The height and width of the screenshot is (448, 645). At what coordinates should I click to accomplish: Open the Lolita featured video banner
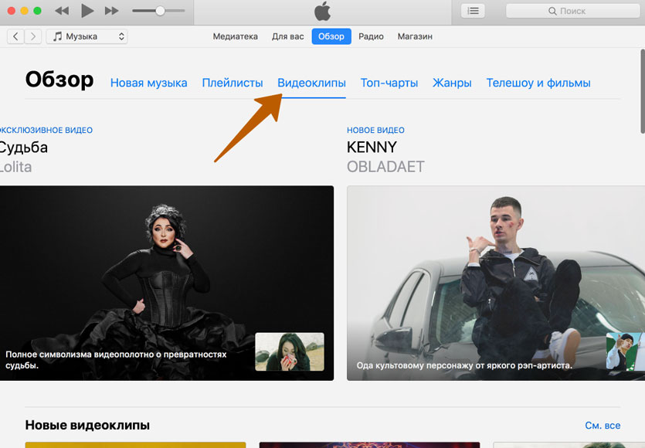click(x=167, y=283)
